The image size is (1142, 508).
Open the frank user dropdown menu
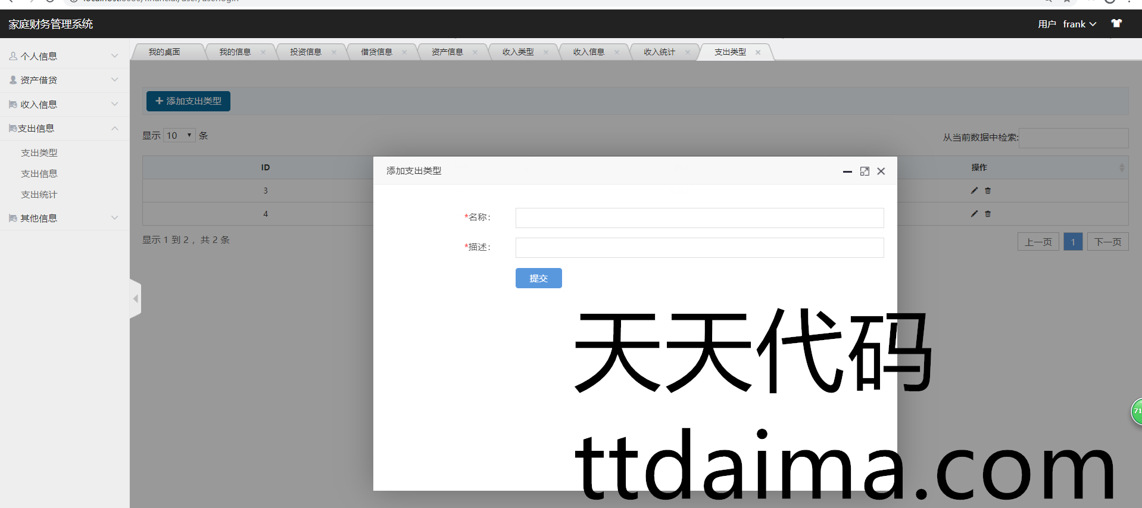[1079, 24]
